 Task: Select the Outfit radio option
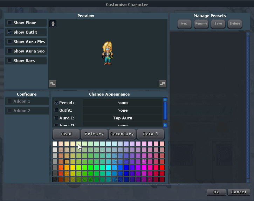tap(57, 110)
